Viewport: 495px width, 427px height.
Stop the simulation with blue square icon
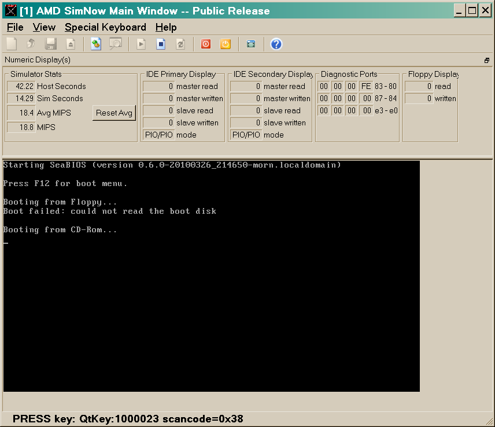(161, 44)
